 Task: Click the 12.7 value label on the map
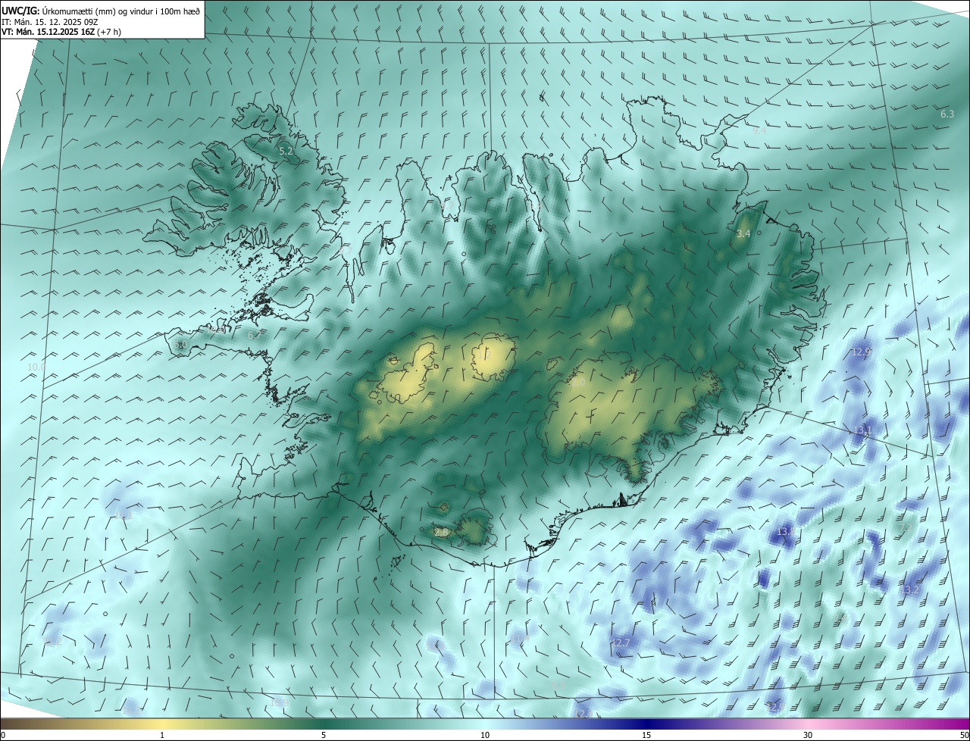click(x=621, y=643)
